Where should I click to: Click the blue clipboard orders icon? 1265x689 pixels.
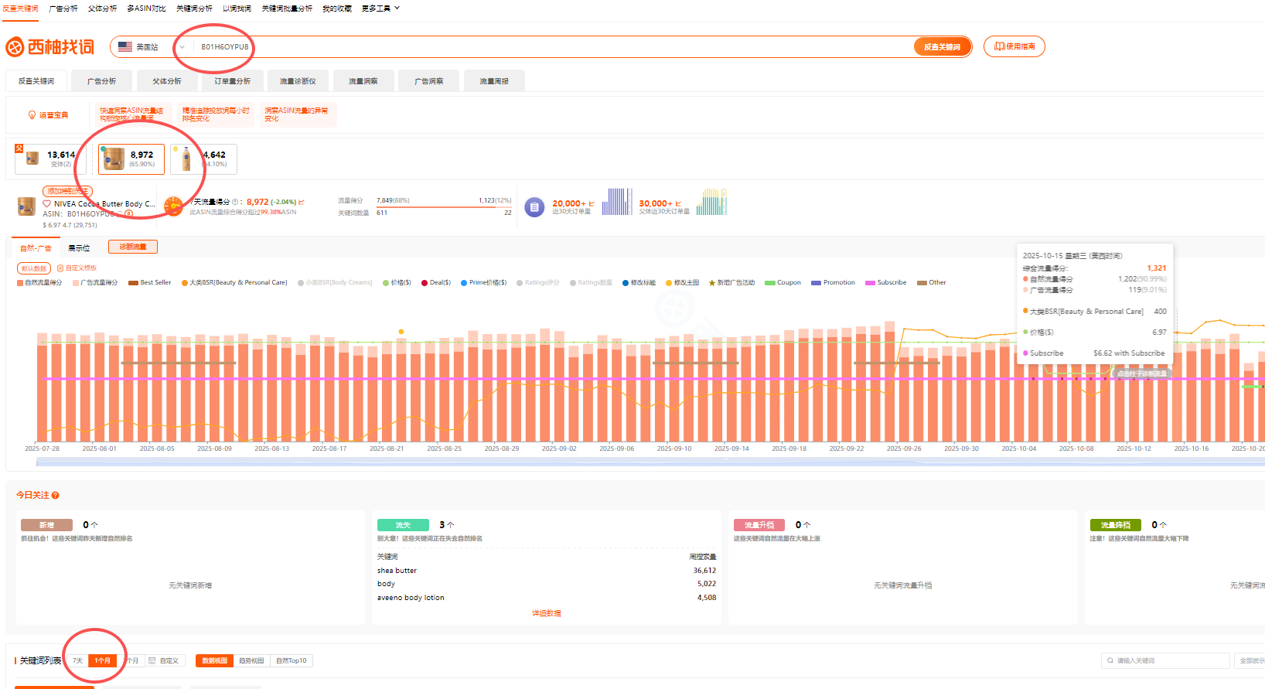[534, 206]
